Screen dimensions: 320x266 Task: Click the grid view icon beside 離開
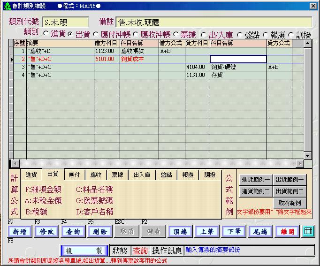[308, 231]
